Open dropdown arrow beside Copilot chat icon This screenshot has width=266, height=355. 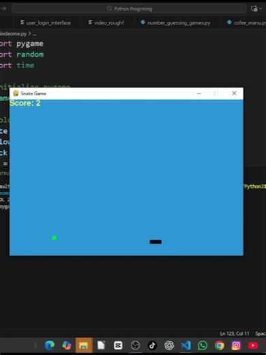261,9
